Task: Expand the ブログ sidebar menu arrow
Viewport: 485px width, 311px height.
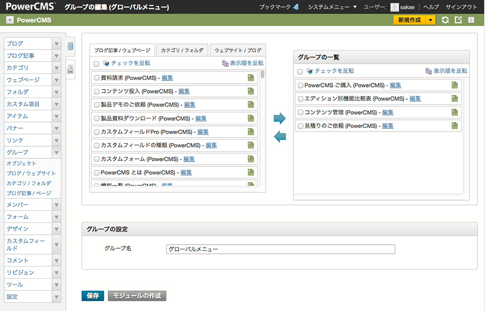Action: [x=56, y=43]
